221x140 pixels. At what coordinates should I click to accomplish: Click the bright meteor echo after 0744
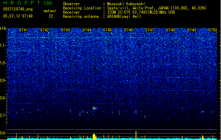coord(95,108)
